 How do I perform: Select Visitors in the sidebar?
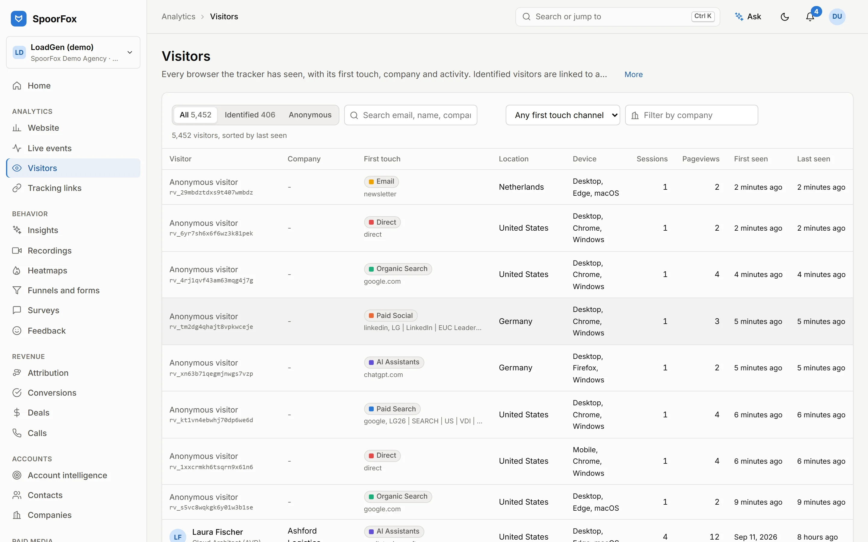pyautogui.click(x=73, y=168)
